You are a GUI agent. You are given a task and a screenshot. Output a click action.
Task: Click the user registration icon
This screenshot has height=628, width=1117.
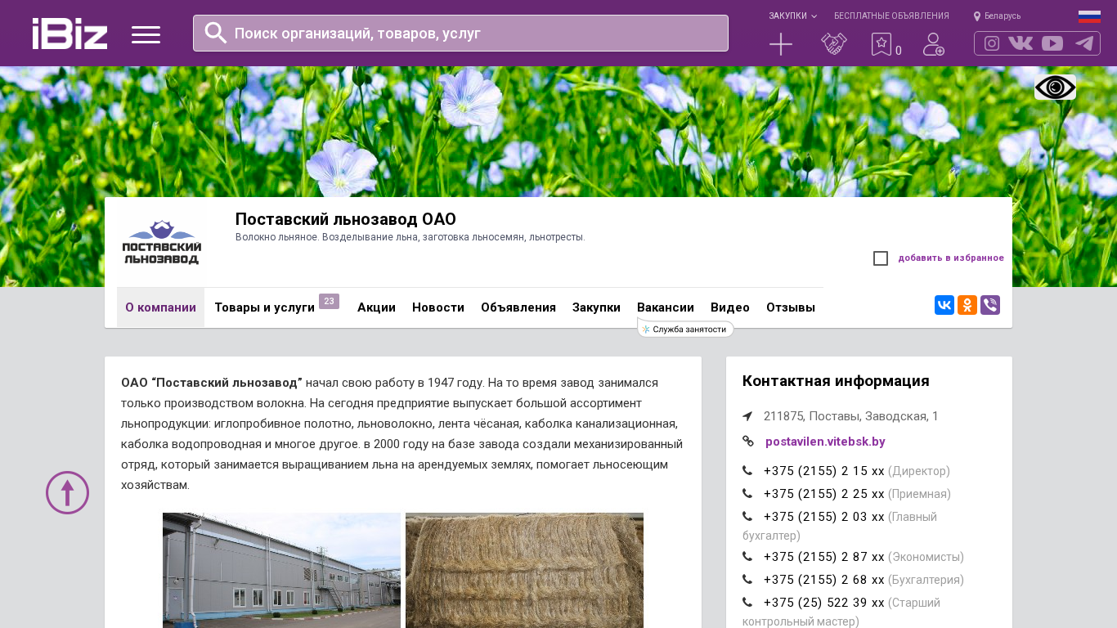click(934, 44)
